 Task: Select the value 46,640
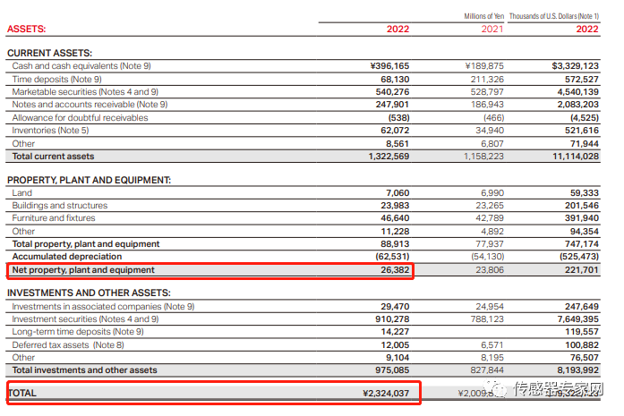point(395,218)
